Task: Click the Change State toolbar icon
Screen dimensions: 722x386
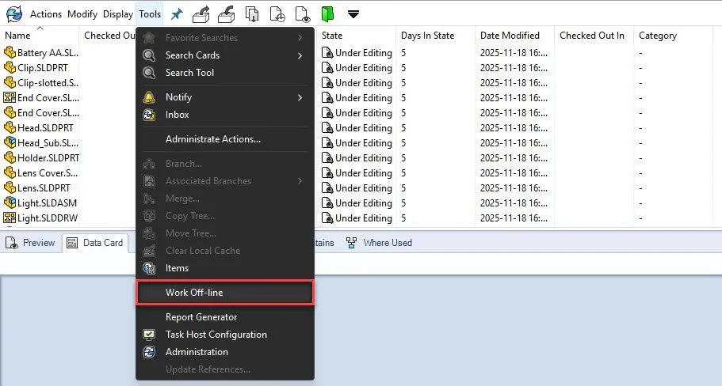Action: 303,14
